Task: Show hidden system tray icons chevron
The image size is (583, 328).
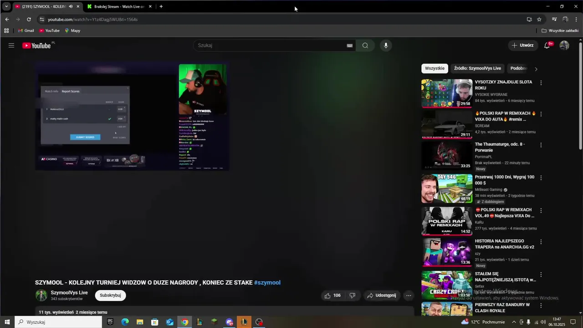Action: click(x=514, y=322)
